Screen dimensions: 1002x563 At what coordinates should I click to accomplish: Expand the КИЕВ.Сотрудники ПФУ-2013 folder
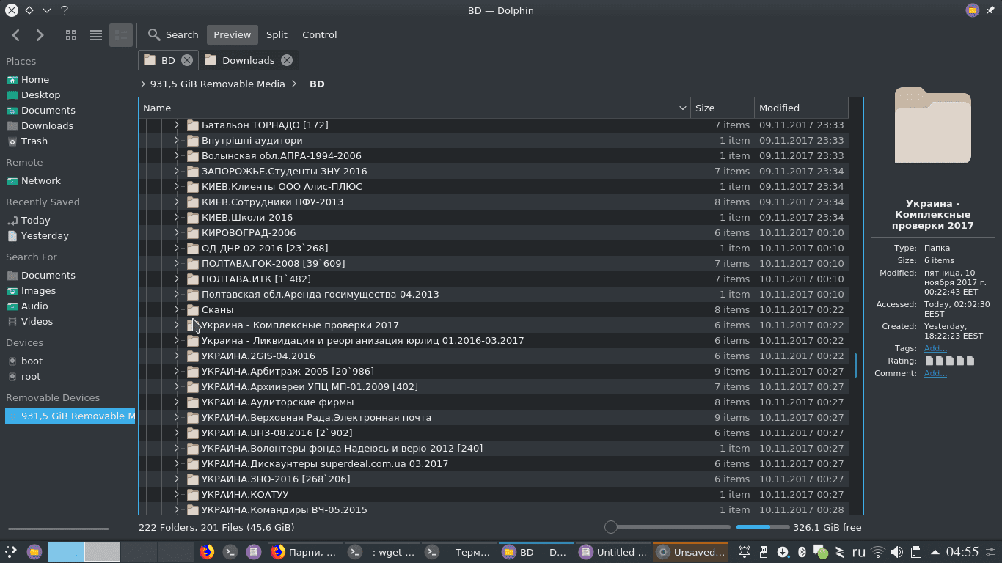click(176, 202)
